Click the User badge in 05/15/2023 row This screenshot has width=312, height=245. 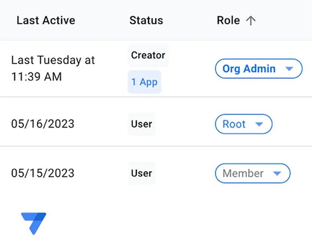(x=142, y=173)
